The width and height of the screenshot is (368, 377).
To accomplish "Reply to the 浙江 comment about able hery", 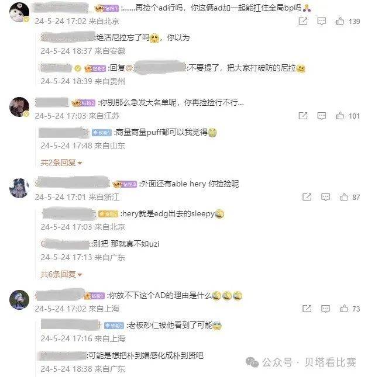I will pyautogui.click(x=325, y=197).
